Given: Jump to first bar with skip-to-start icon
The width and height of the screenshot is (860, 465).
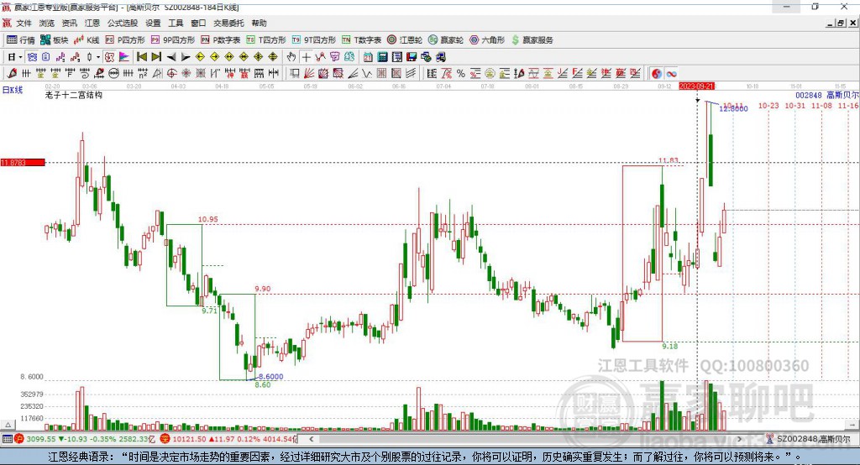Looking at the screenshot, I should pyautogui.click(x=141, y=57).
